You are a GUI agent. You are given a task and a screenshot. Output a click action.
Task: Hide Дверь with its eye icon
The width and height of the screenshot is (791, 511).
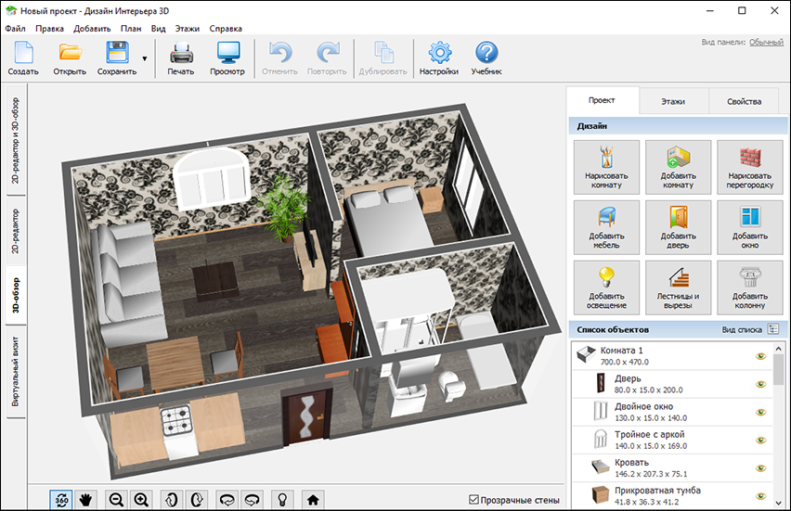[x=760, y=384]
